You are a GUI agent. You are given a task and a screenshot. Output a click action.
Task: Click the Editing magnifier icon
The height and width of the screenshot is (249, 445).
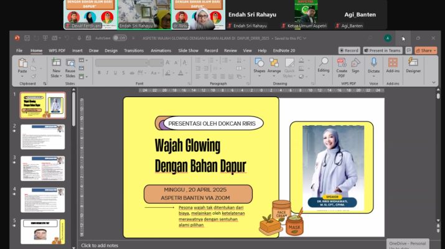coord(324,62)
